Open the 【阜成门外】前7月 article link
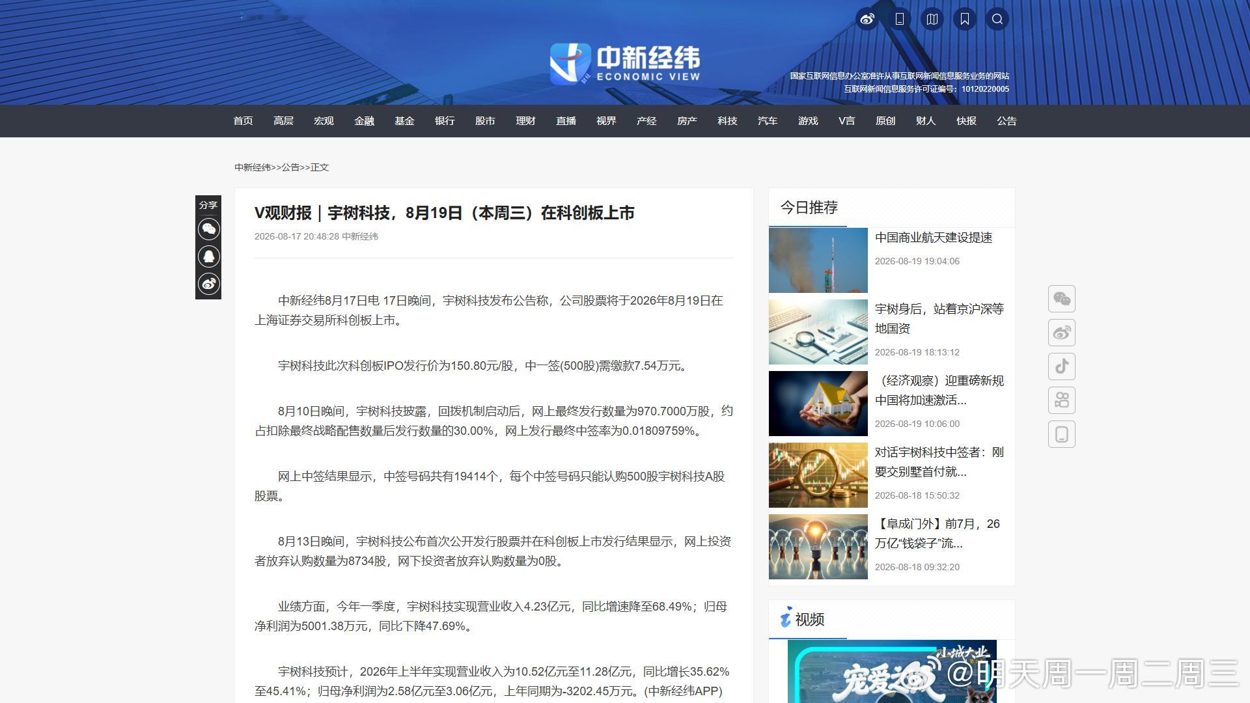Image resolution: width=1250 pixels, height=703 pixels. coord(937,534)
